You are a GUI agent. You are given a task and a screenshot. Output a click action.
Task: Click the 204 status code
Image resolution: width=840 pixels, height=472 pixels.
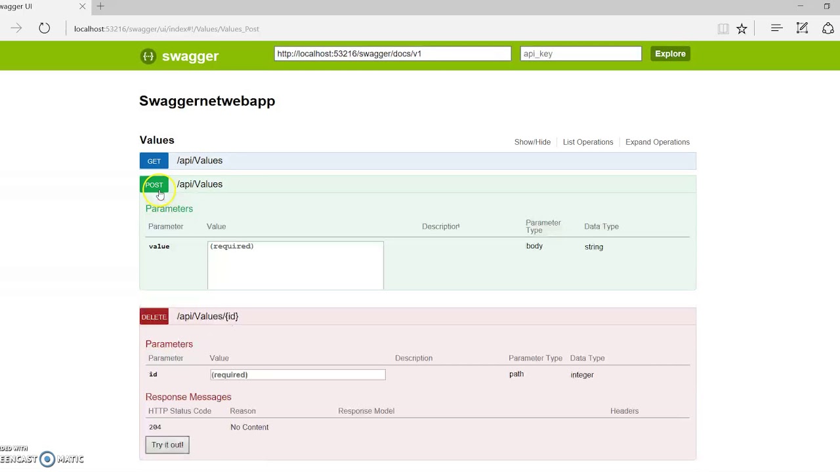click(x=155, y=427)
